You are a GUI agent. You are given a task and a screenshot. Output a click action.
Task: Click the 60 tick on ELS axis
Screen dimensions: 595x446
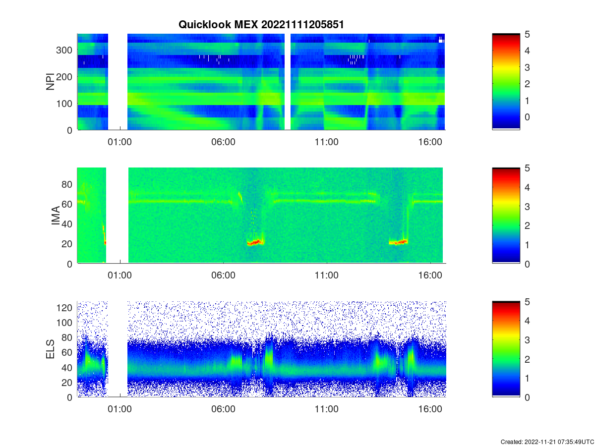[68, 352]
